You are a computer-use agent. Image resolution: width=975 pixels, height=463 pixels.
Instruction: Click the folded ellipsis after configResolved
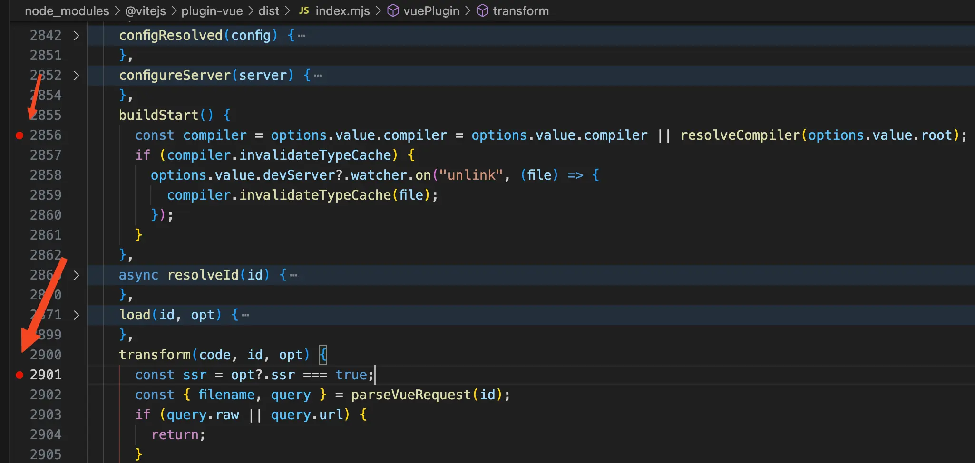pyautogui.click(x=302, y=36)
